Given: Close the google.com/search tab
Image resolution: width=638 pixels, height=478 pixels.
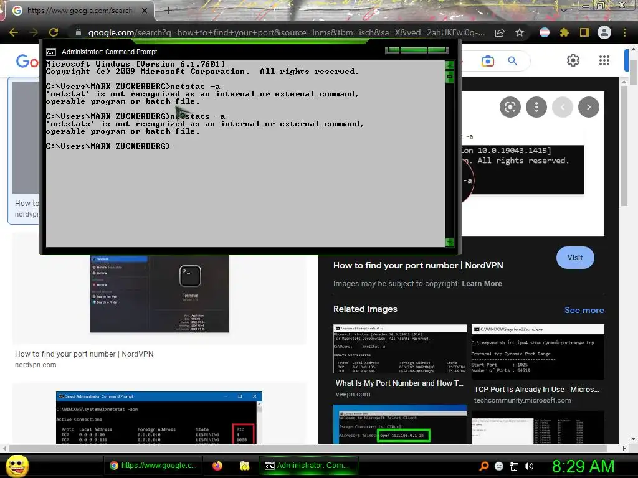Looking at the screenshot, I should pos(145,11).
